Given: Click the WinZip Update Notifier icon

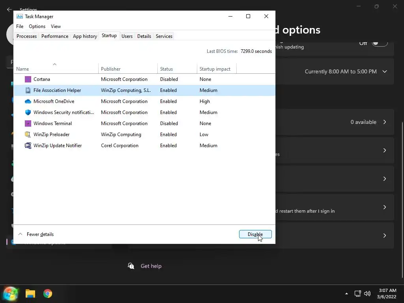Looking at the screenshot, I should pyautogui.click(x=28, y=146).
